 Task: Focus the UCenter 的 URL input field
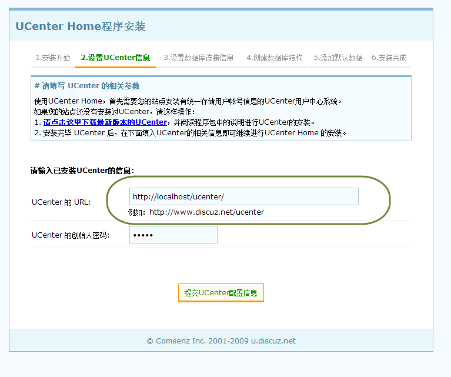[x=244, y=196]
